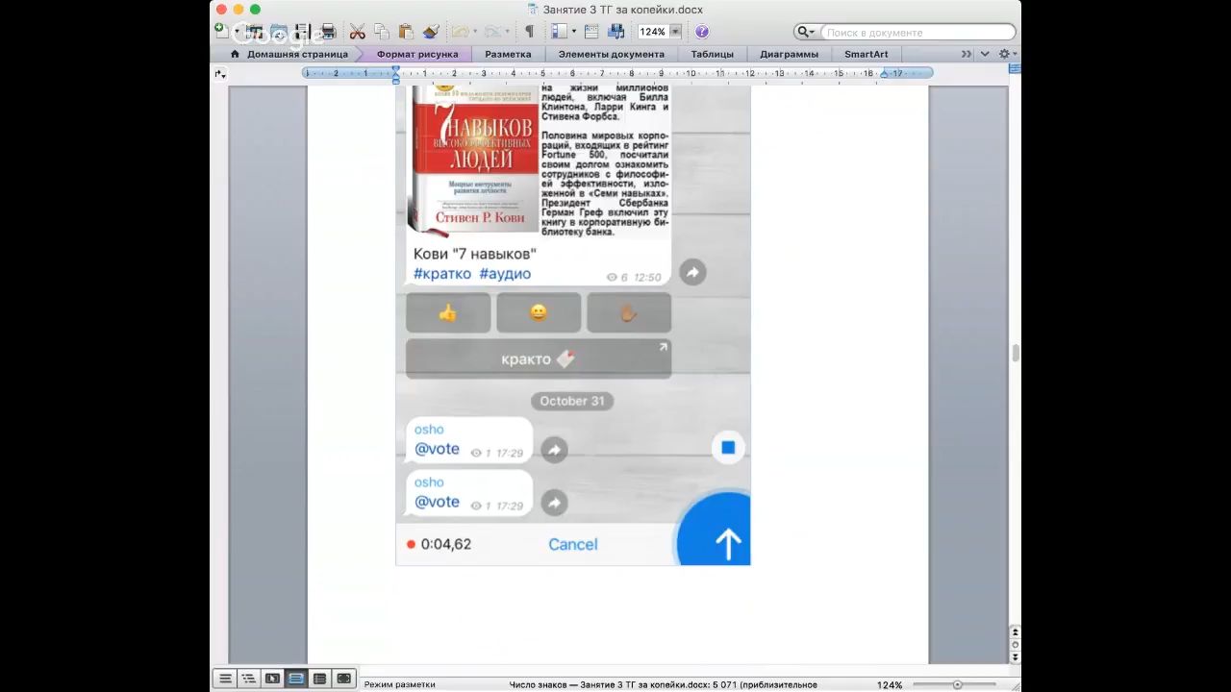The width and height of the screenshot is (1231, 692).
Task: Open the 'Элементы документа' ribbon tab
Action: click(612, 54)
